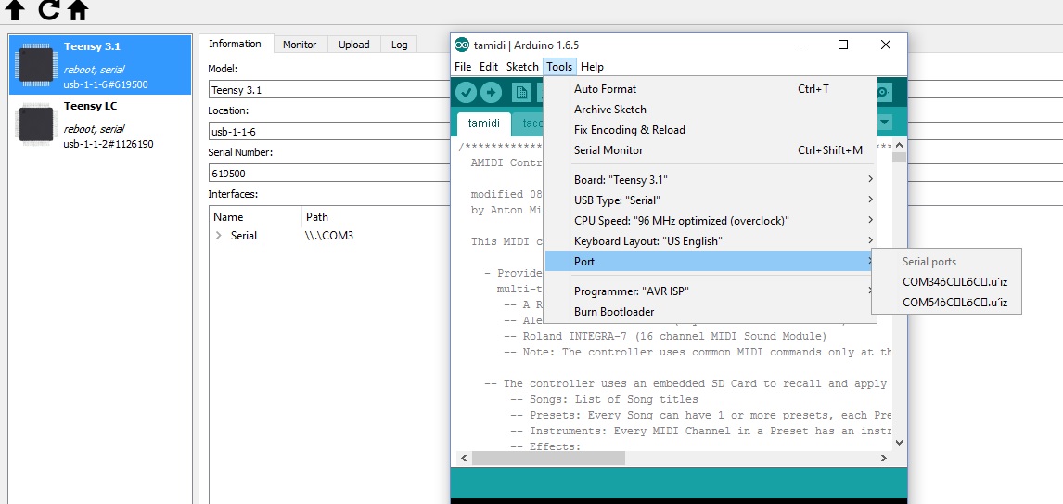1063x504 pixels.
Task: Open the highlighted Port submenu
Action: coord(710,261)
